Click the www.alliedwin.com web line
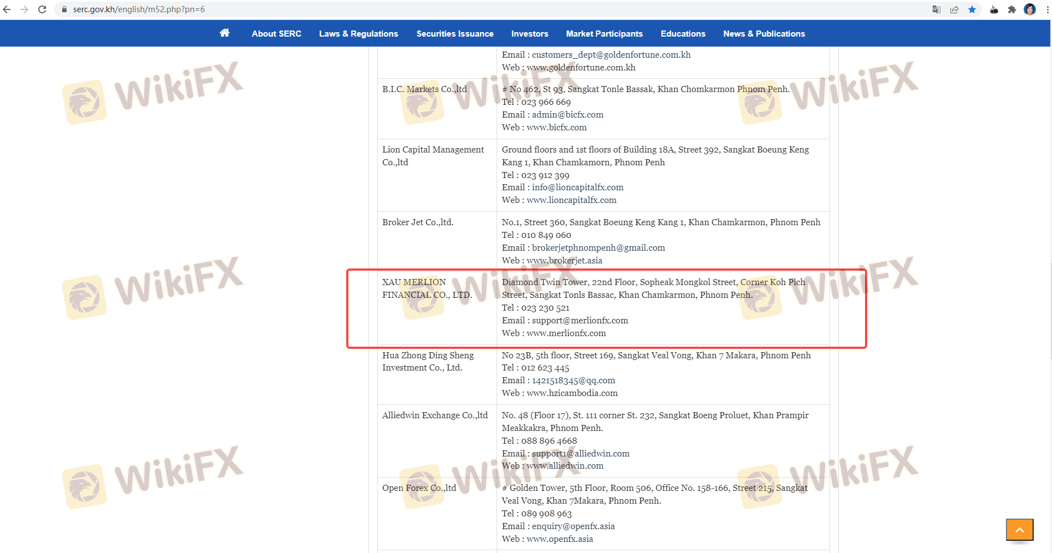The width and height of the screenshot is (1052, 553). tap(553, 466)
